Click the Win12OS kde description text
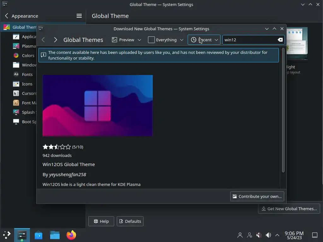 pos(91,184)
